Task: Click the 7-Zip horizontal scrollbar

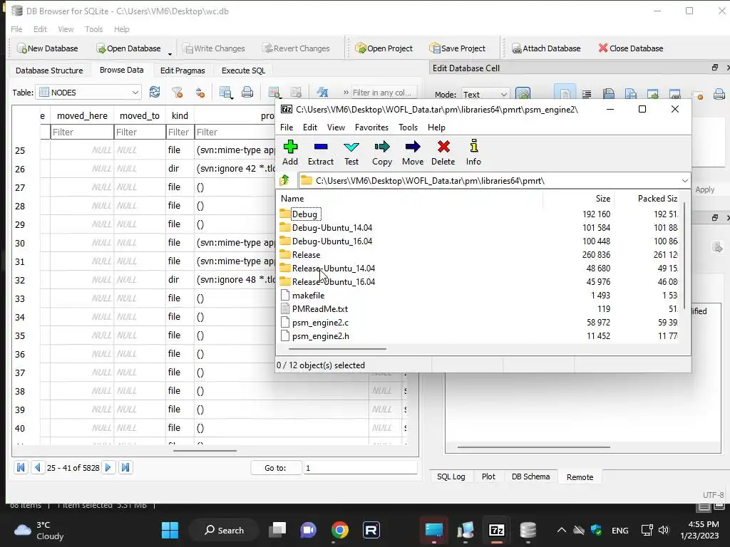Action: coord(337,348)
